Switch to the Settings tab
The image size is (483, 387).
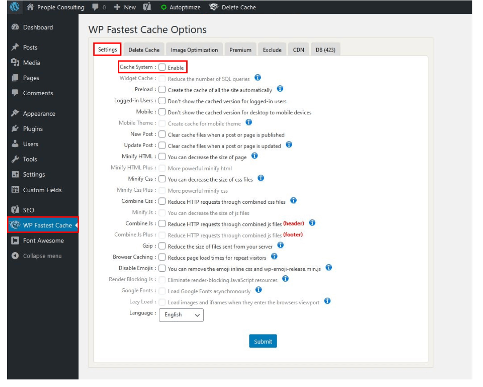[108, 49]
